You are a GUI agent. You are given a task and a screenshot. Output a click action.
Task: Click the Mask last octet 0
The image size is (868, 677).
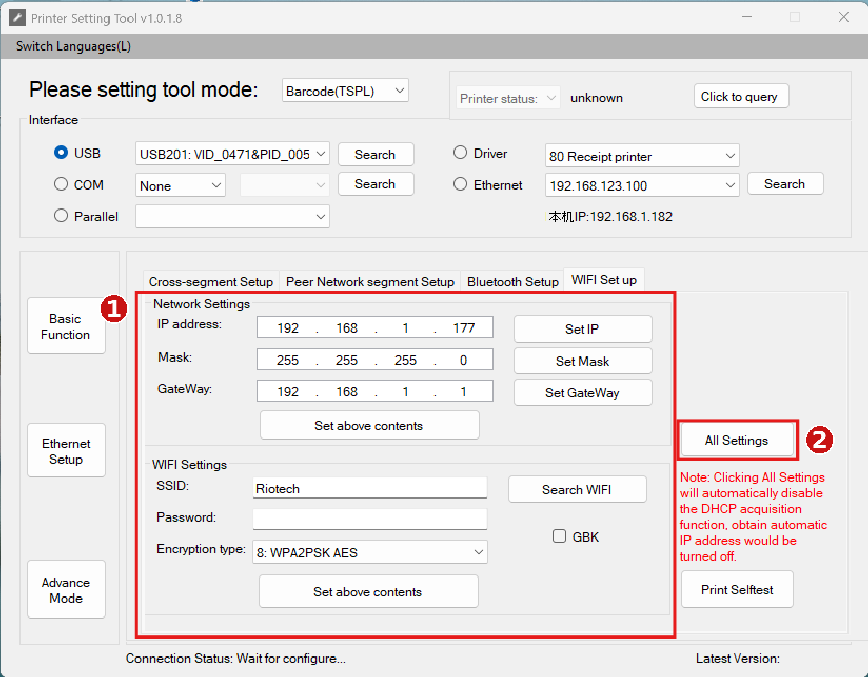tap(463, 360)
